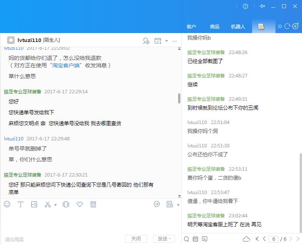The image size is (302, 245).
Task: Add contact as friend icon
Action: tap(146, 41)
